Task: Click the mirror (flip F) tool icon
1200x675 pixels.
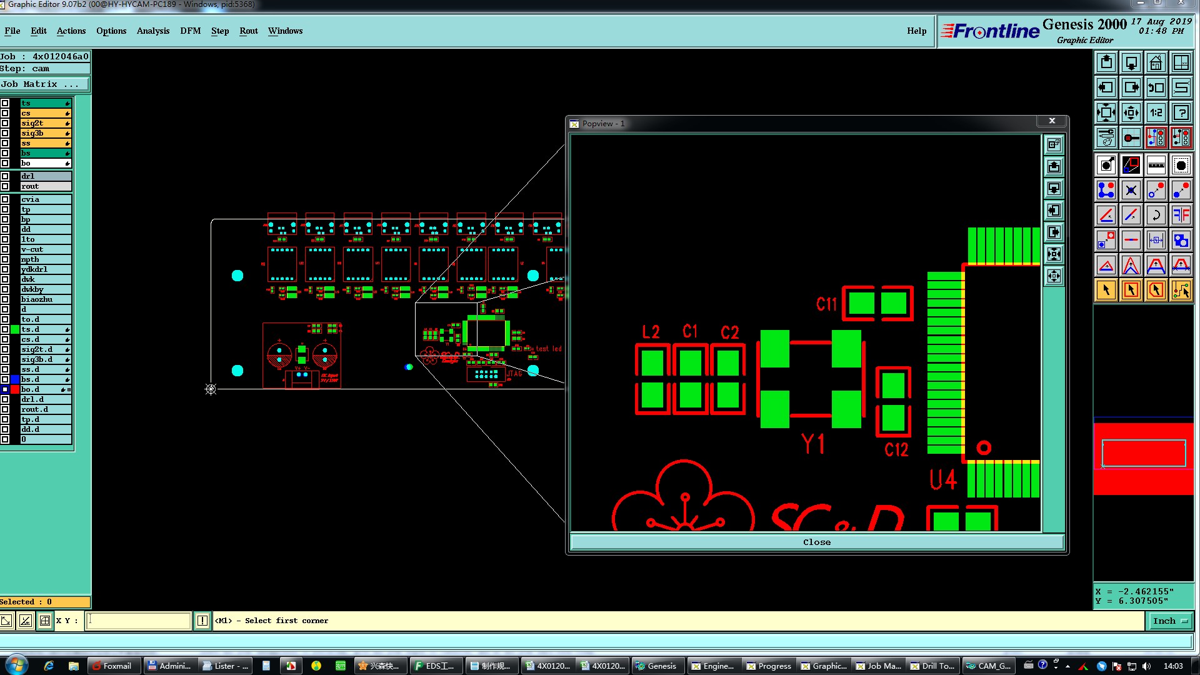Action: 1181,215
